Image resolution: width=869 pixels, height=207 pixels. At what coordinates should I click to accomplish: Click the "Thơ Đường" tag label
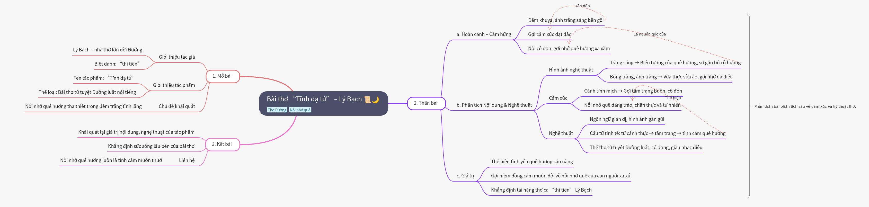pyautogui.click(x=277, y=110)
